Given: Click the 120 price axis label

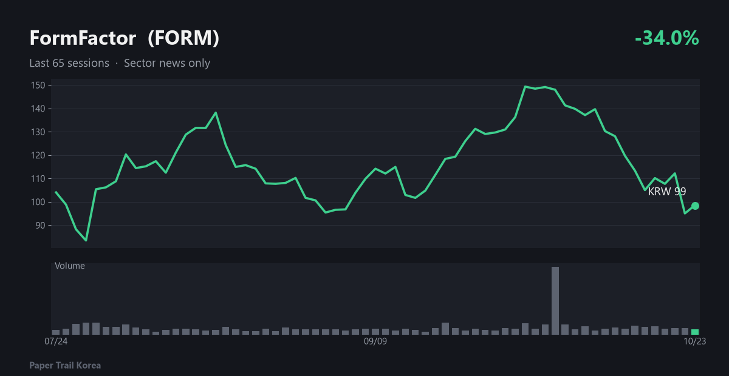Looking at the screenshot, I should (38, 155).
